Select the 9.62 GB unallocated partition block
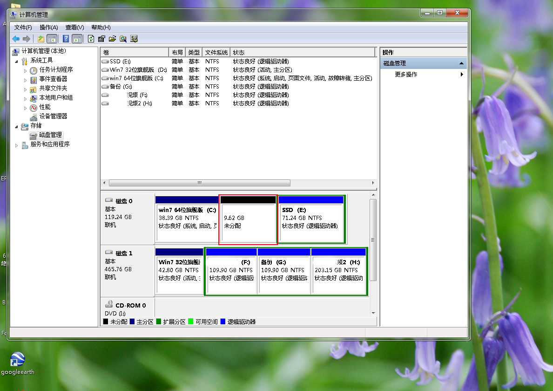 [x=248, y=219]
